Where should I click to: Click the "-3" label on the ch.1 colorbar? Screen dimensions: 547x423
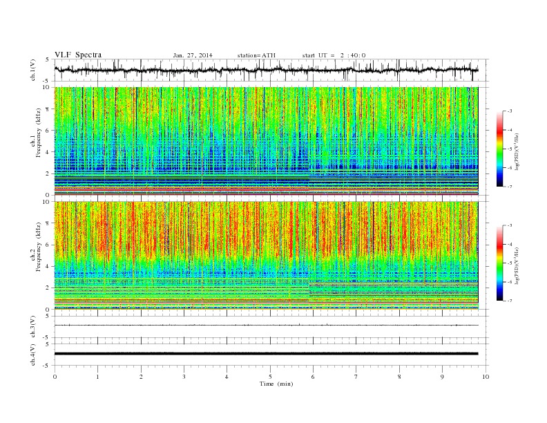point(509,111)
